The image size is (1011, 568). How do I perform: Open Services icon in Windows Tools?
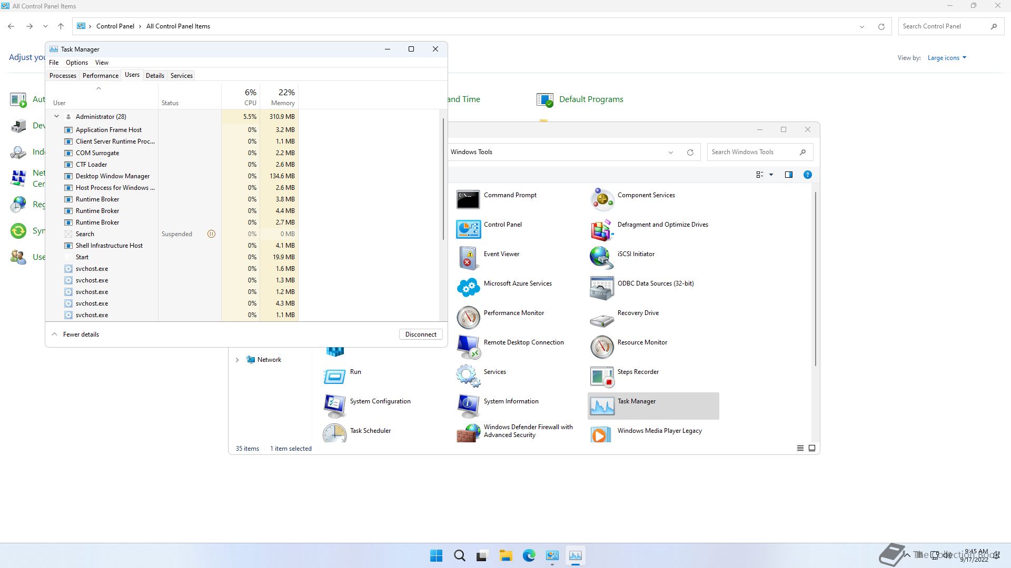pyautogui.click(x=468, y=376)
